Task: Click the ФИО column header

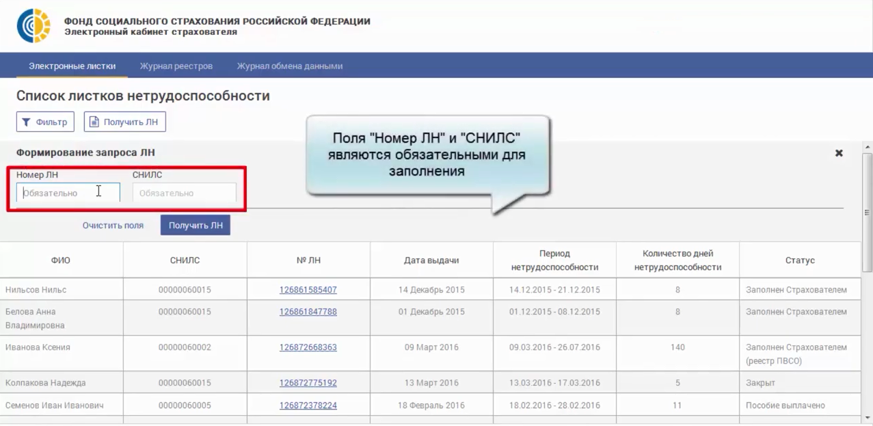Action: click(61, 260)
